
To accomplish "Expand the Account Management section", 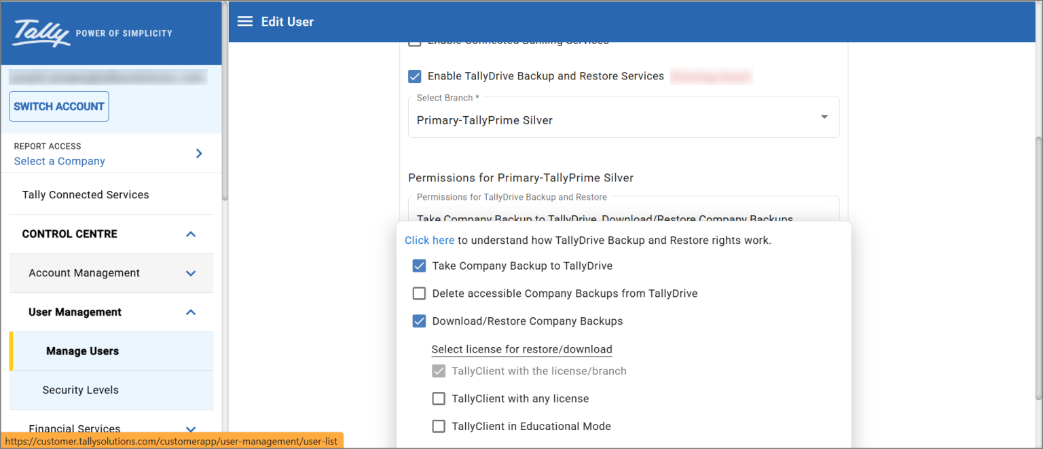I will pos(191,273).
